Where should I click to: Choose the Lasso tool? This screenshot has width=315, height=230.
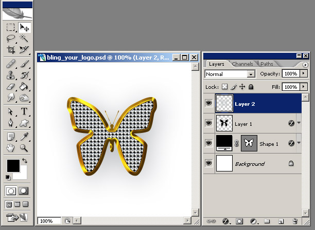pos(10,39)
